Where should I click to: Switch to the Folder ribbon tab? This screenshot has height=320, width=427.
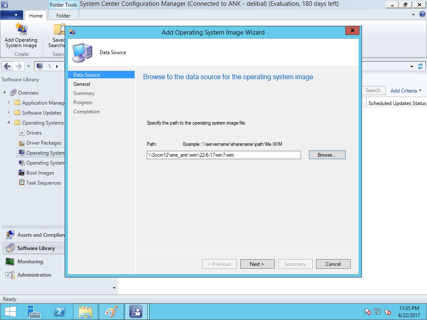(63, 16)
